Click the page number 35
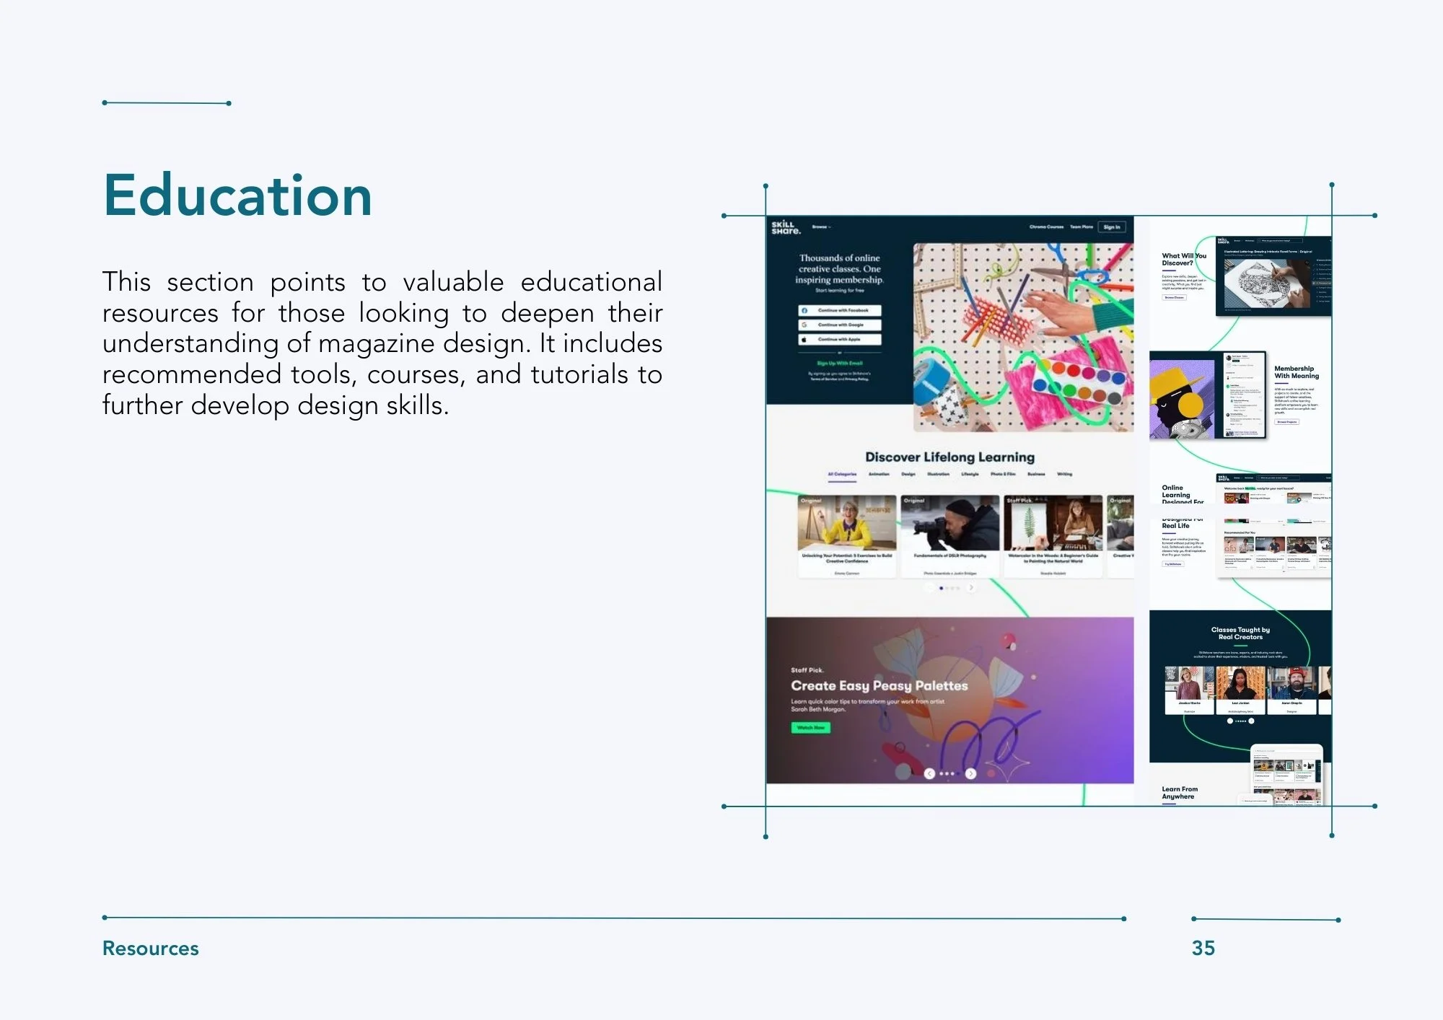This screenshot has width=1443, height=1020. pos(1203,948)
